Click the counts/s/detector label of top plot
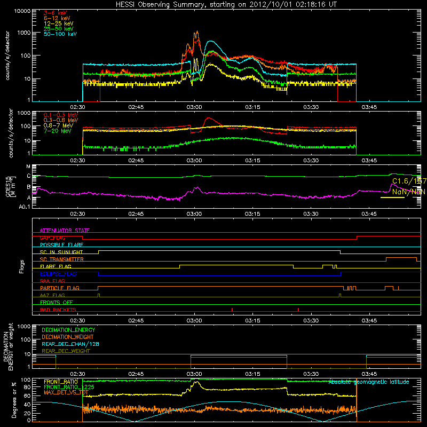 7,56
